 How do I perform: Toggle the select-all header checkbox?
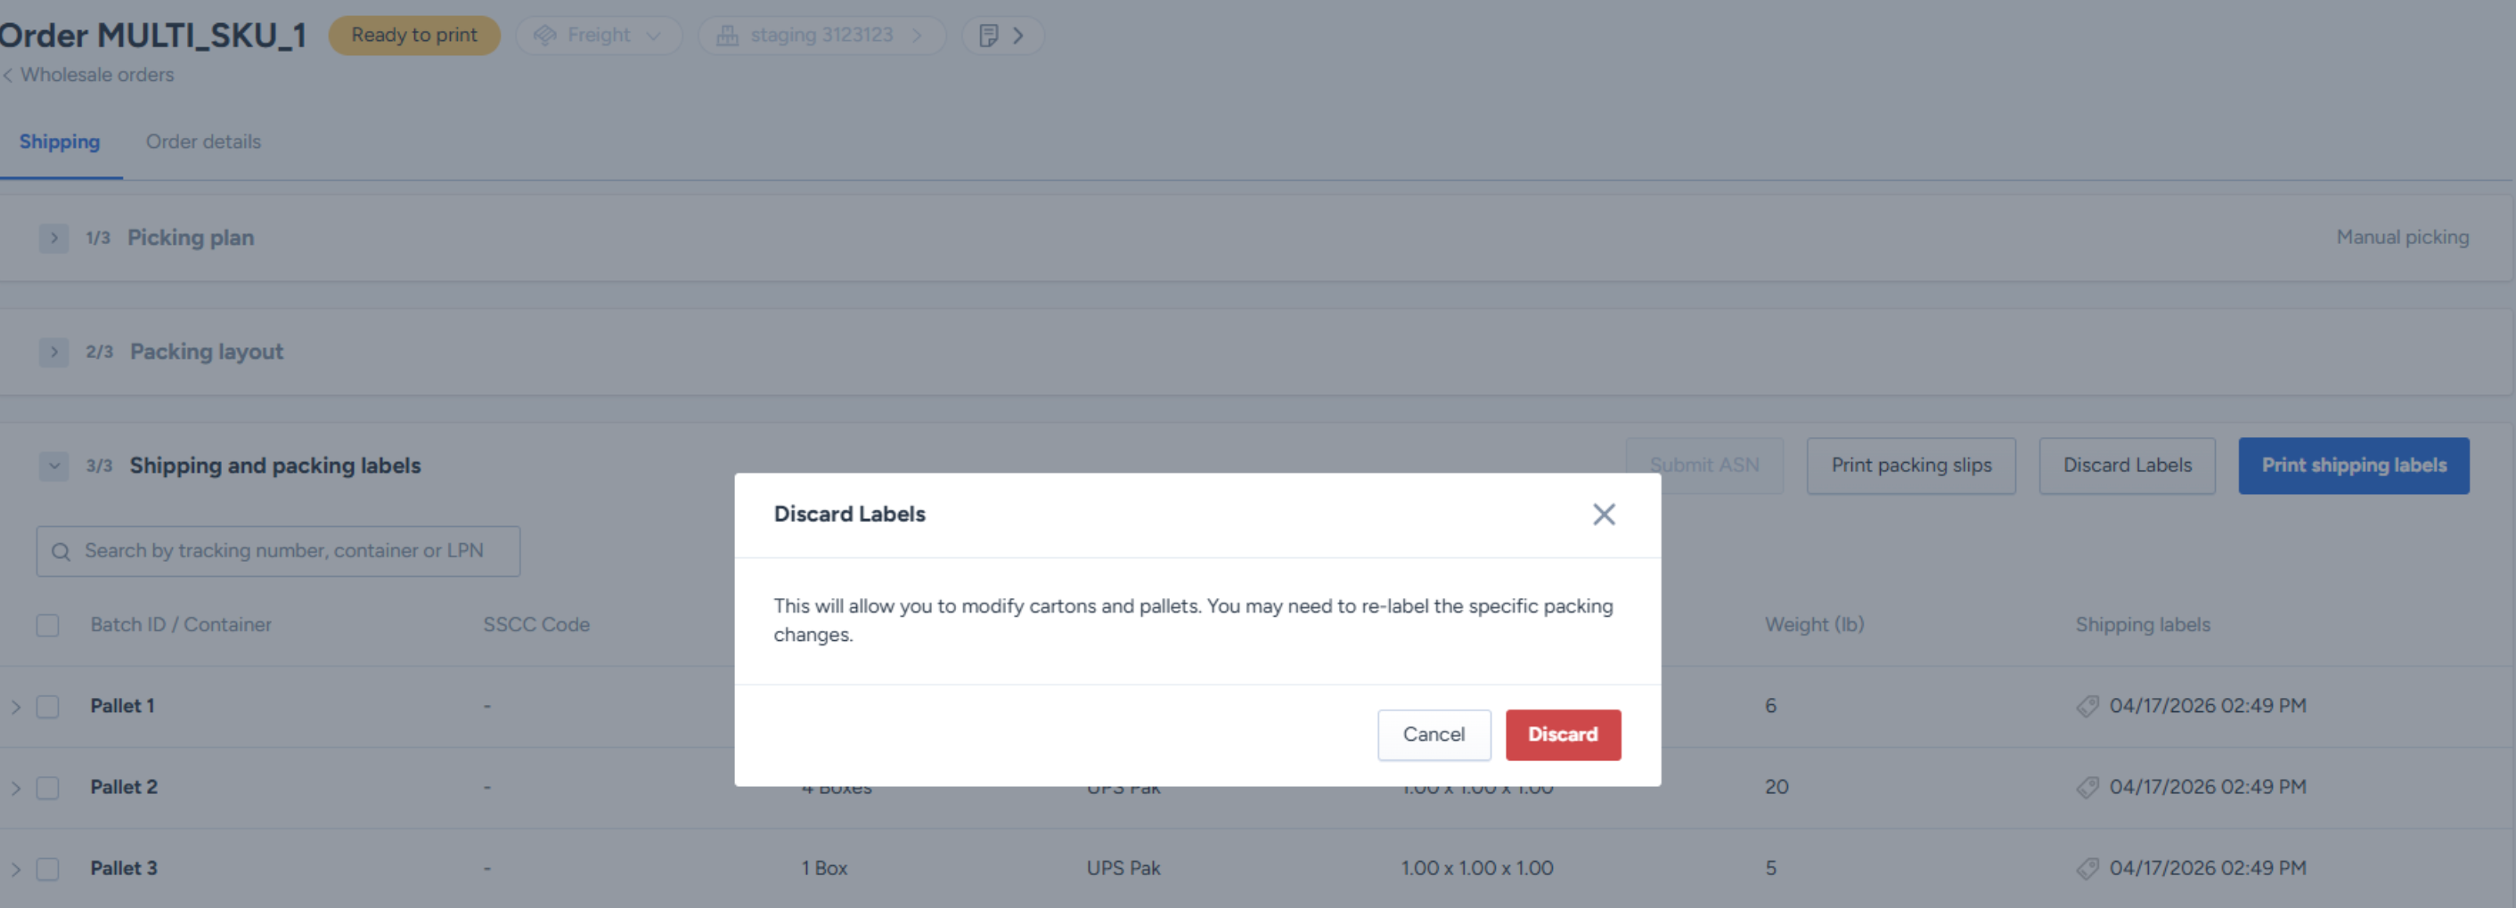coord(48,625)
